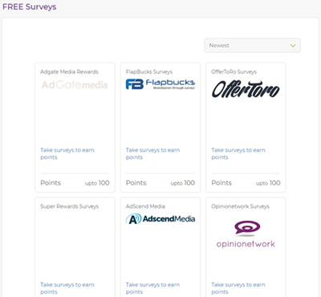
Task: Open AdScend Media card title
Action: [x=145, y=206]
